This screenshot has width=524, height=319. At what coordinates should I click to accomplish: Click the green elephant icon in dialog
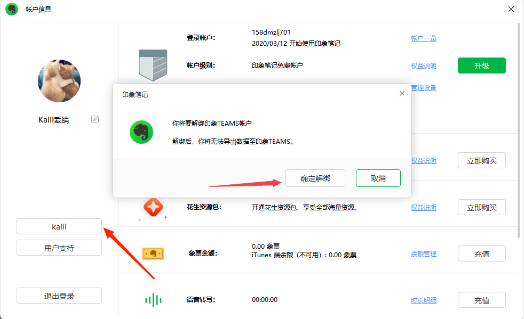141,132
